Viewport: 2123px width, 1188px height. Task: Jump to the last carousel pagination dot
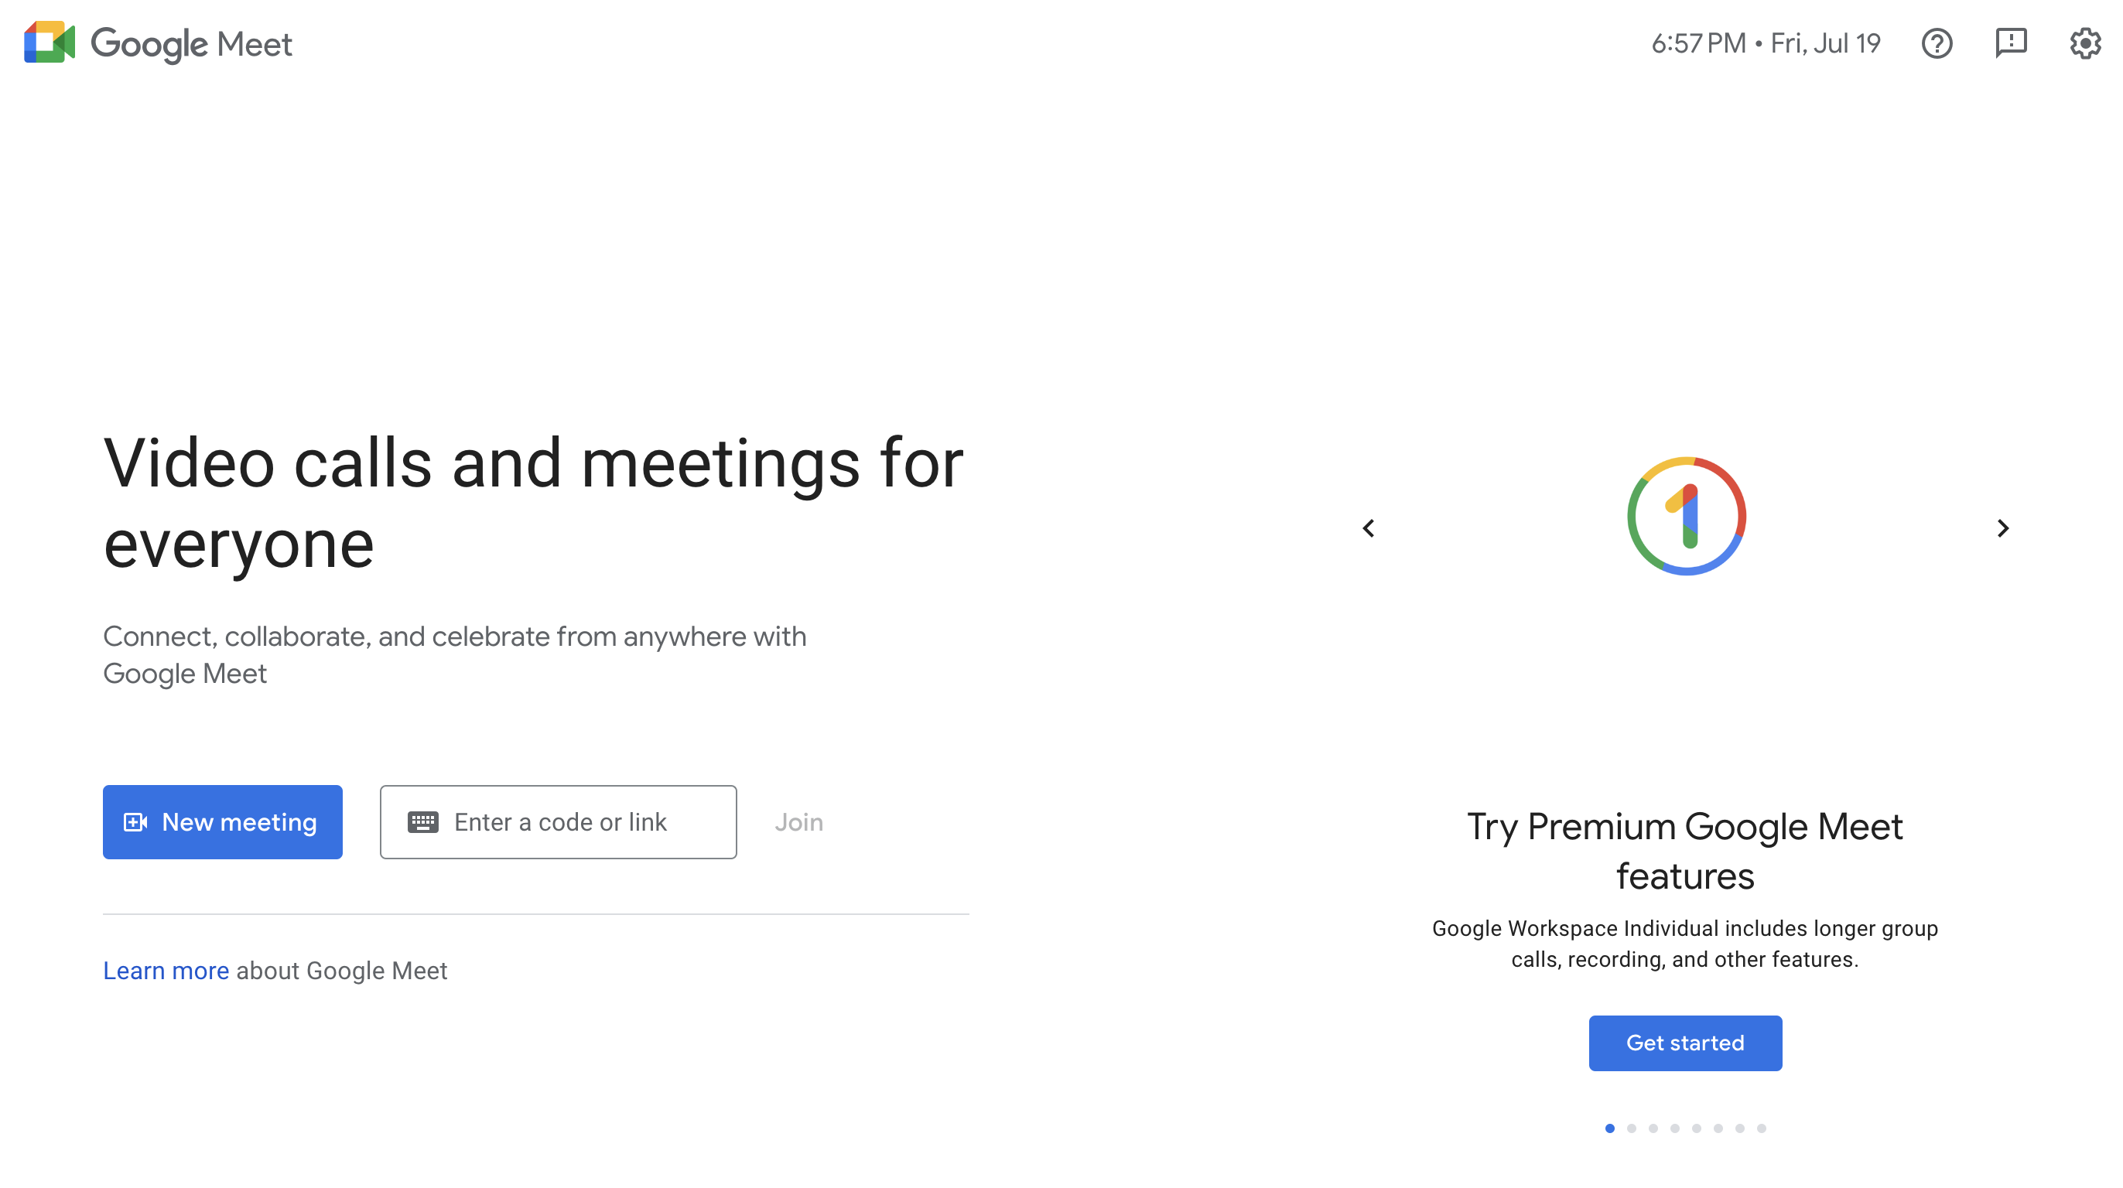point(1760,1128)
